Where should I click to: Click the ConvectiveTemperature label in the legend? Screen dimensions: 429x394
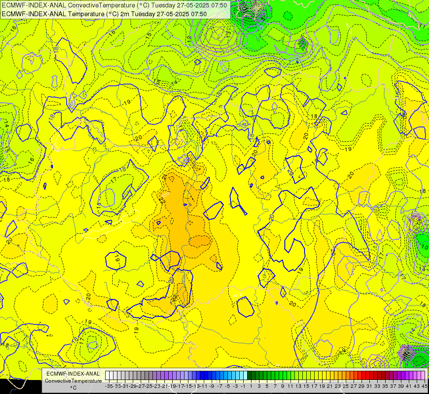(73, 381)
